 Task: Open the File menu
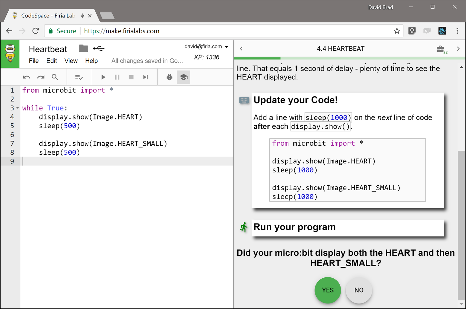click(x=34, y=61)
